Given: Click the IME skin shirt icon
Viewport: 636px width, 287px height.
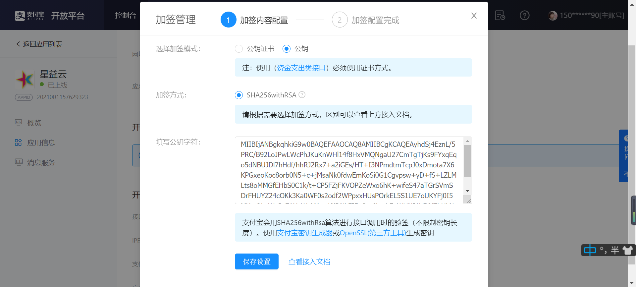Looking at the screenshot, I should tap(627, 250).
